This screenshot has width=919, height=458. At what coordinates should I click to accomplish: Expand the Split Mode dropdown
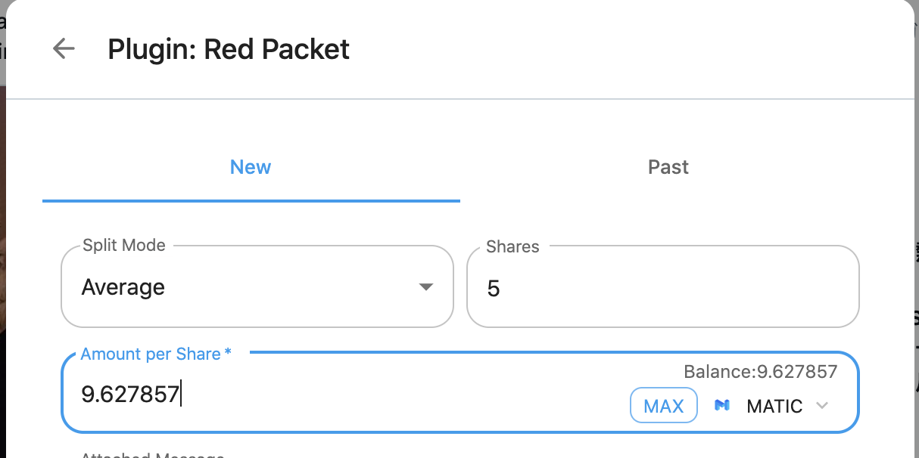point(426,286)
